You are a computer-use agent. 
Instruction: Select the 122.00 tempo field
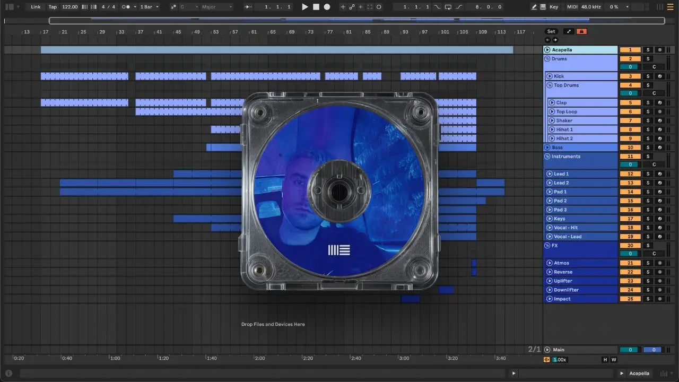point(69,7)
